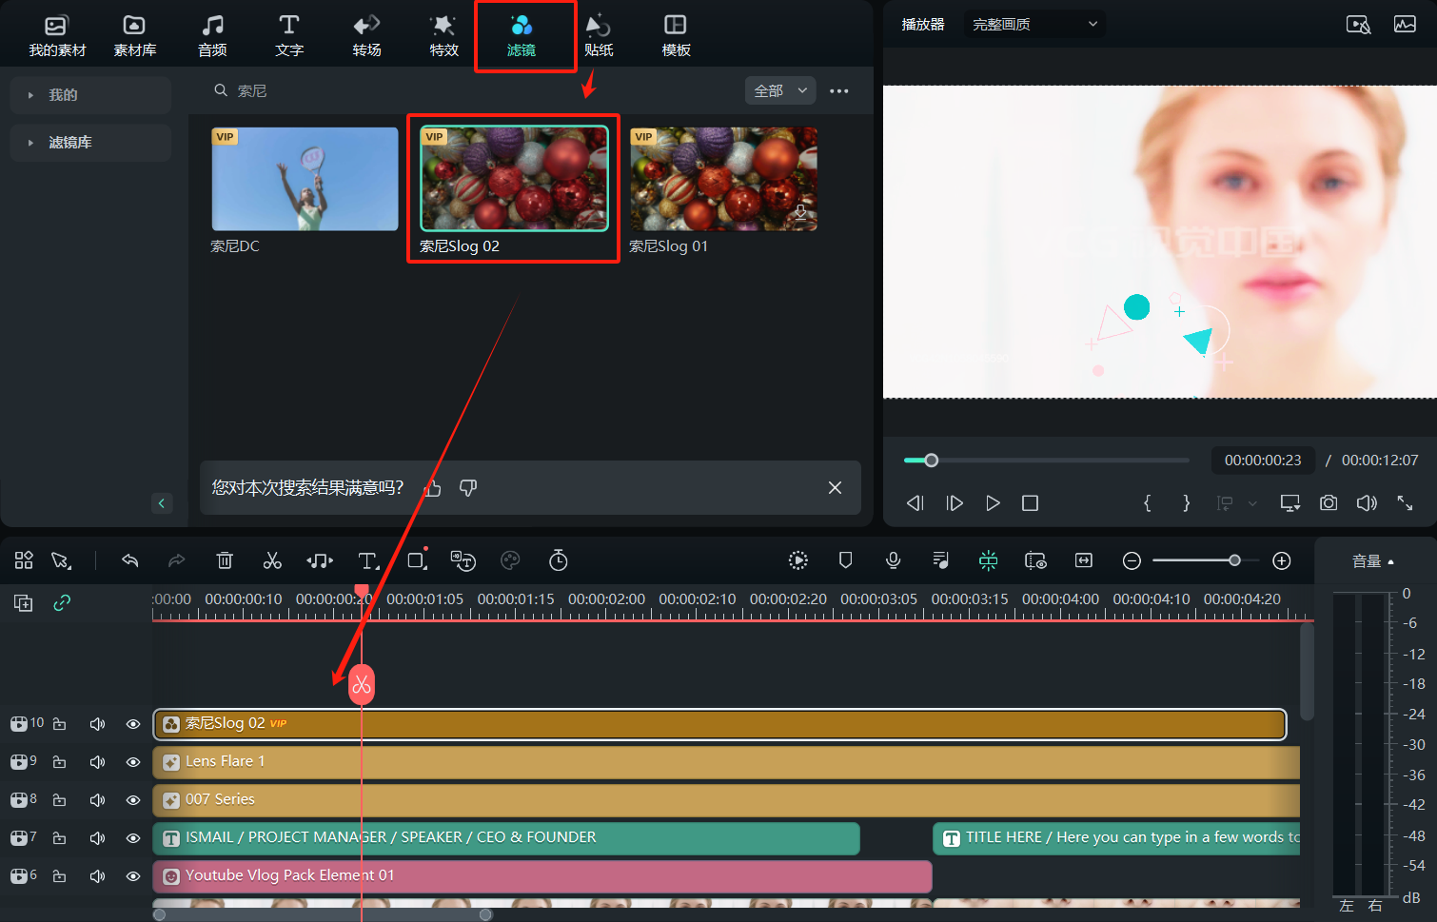The width and height of the screenshot is (1437, 922).
Task: Click the microphone voiceover record icon
Action: click(893, 560)
